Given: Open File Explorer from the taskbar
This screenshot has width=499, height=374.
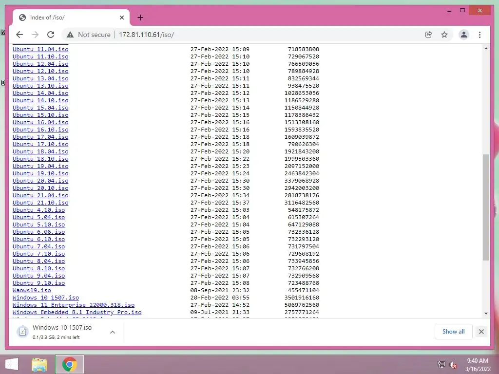Looking at the screenshot, I should click(x=39, y=364).
